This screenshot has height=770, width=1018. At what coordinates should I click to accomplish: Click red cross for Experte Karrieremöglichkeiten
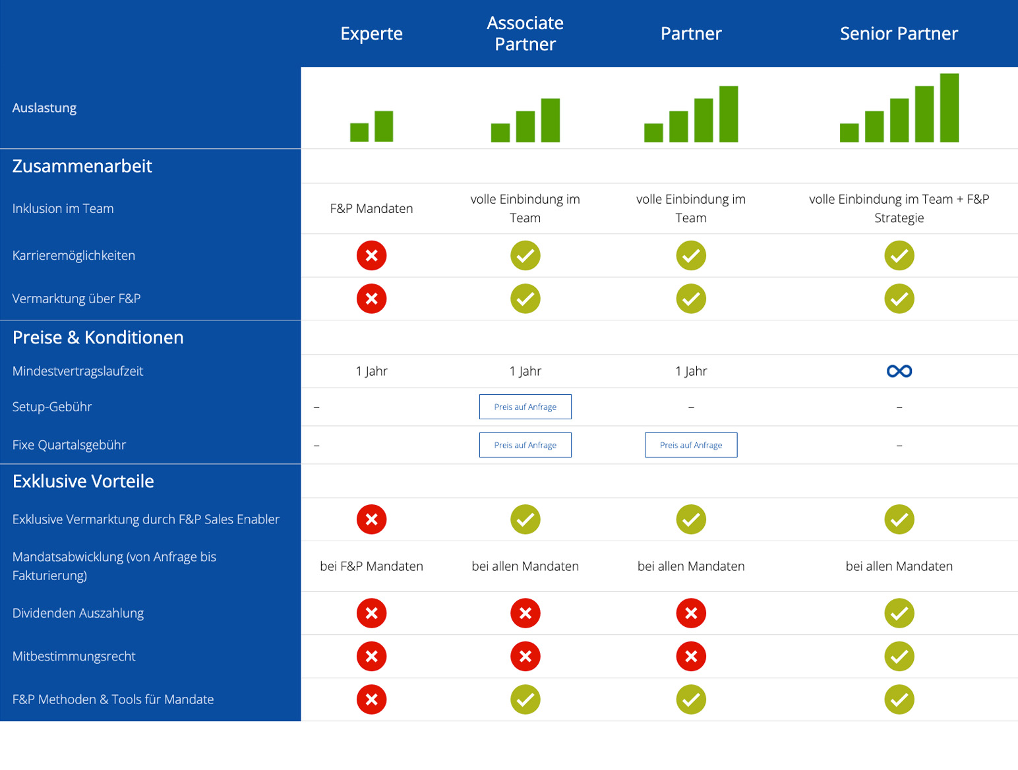coord(372,256)
